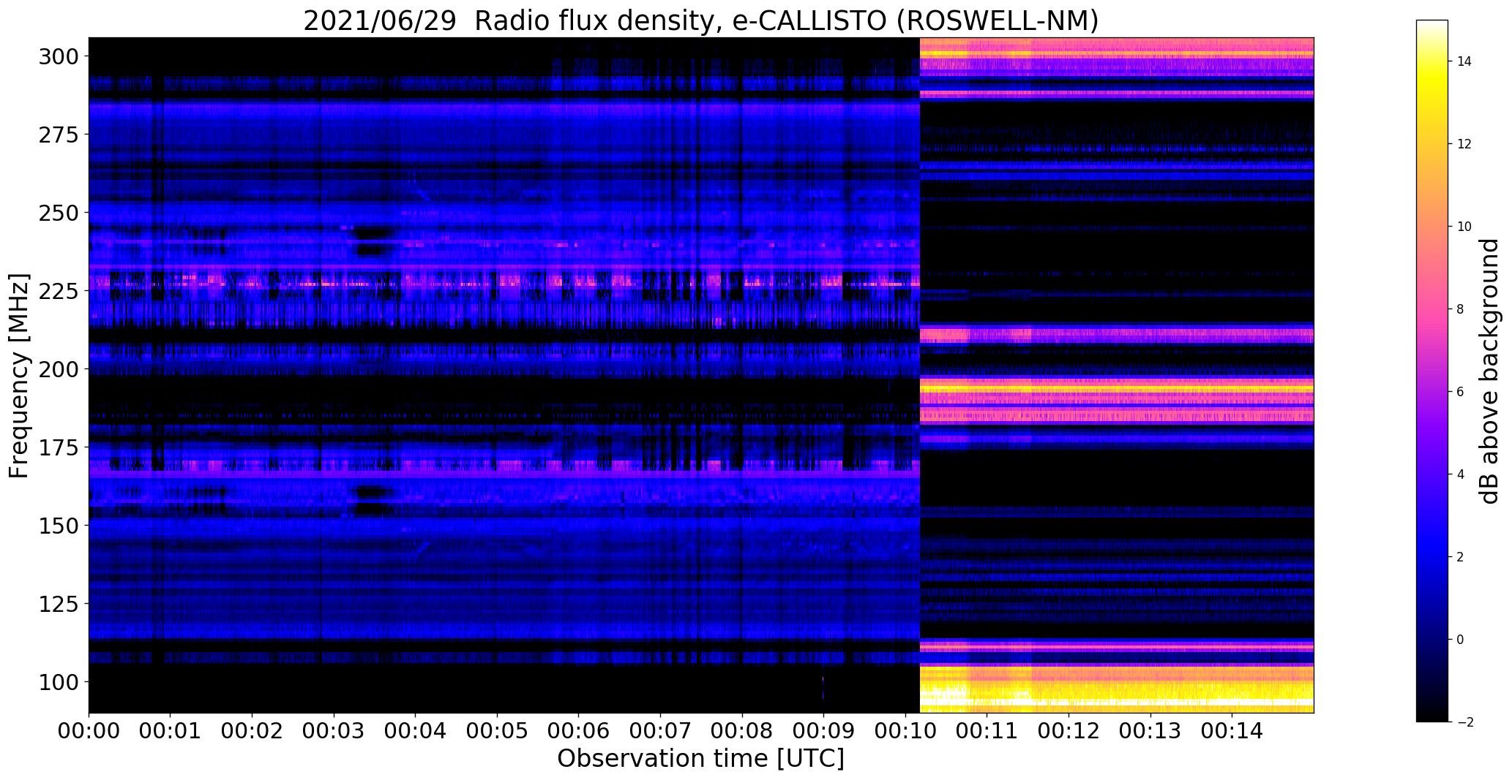Click the 200 frequency tick label

(59, 369)
